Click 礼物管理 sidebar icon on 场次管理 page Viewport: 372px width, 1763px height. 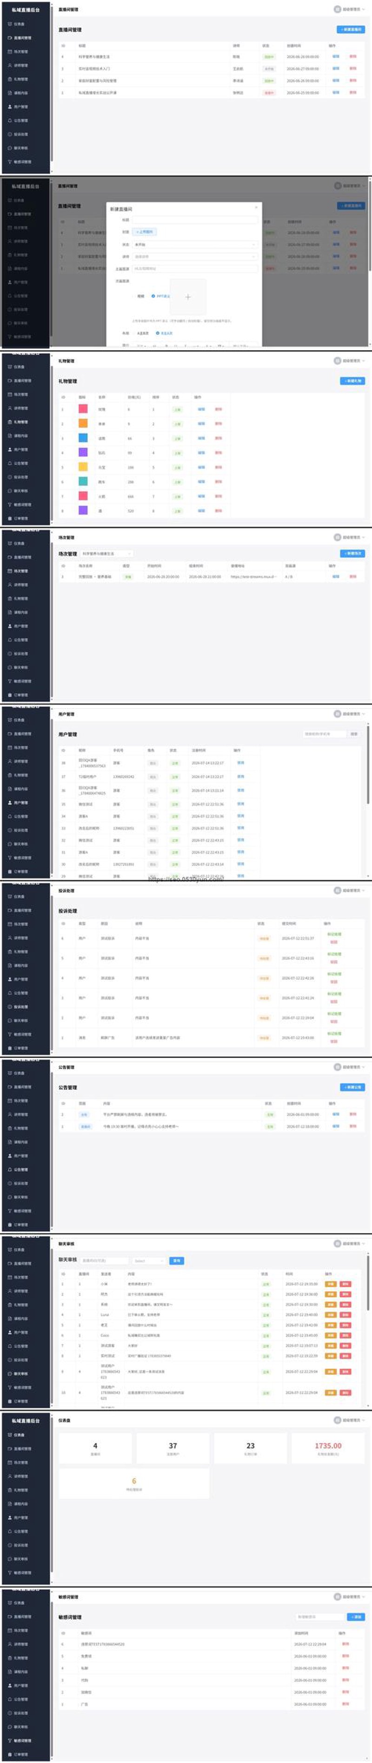click(10, 598)
